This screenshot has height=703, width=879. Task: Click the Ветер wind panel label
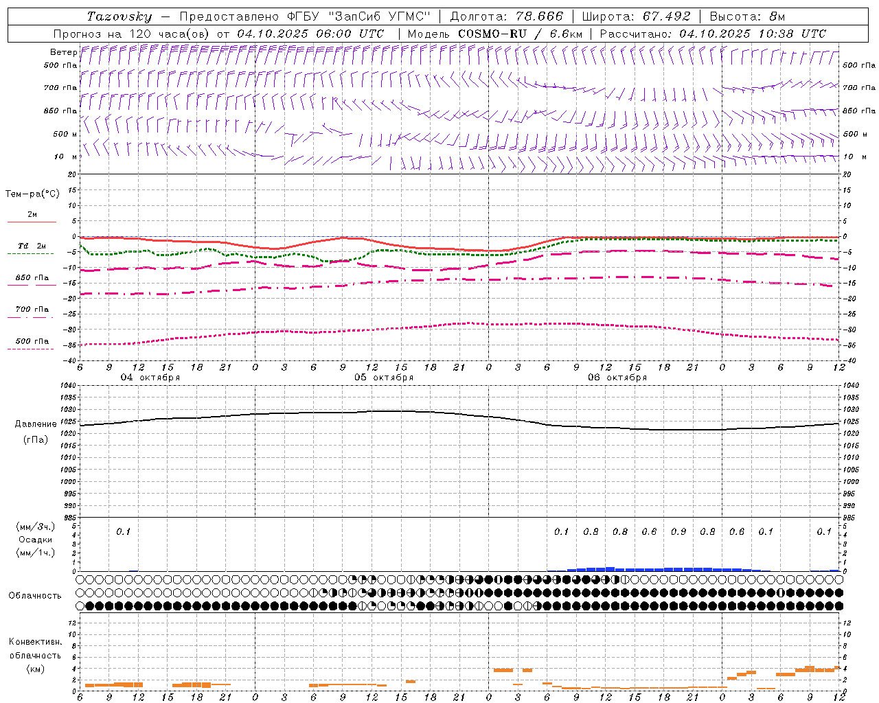click(63, 52)
